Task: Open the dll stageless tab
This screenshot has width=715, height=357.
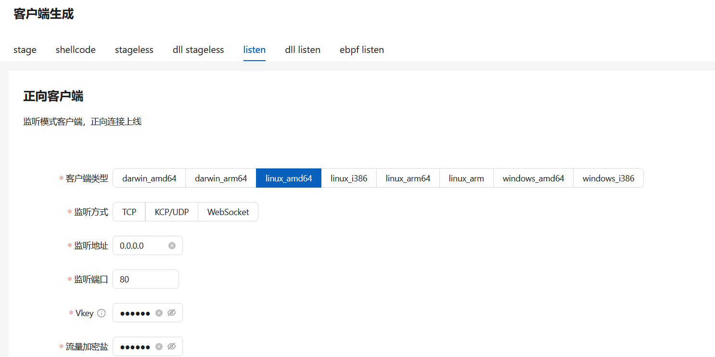Action: coord(198,50)
